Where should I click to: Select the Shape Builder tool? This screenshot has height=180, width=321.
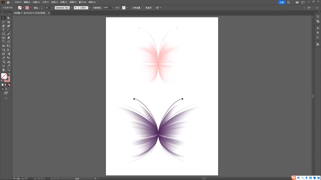tap(4, 50)
